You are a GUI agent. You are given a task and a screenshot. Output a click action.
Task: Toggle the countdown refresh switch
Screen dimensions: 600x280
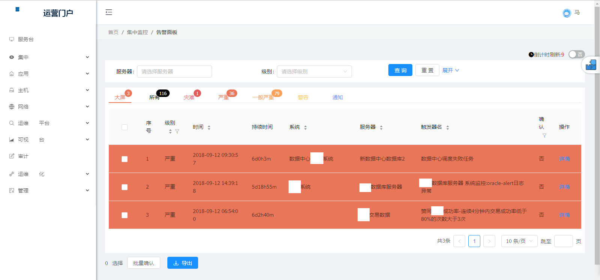(x=576, y=55)
